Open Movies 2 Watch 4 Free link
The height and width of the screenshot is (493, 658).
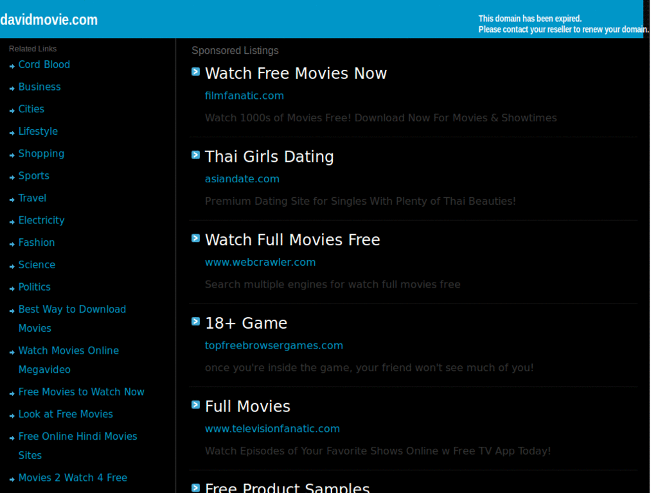[73, 478]
